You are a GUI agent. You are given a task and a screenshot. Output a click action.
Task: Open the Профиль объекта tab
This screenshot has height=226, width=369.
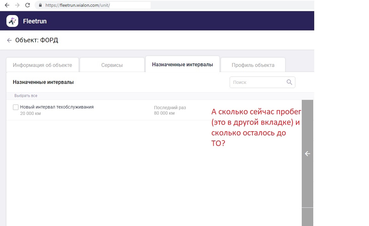click(253, 65)
